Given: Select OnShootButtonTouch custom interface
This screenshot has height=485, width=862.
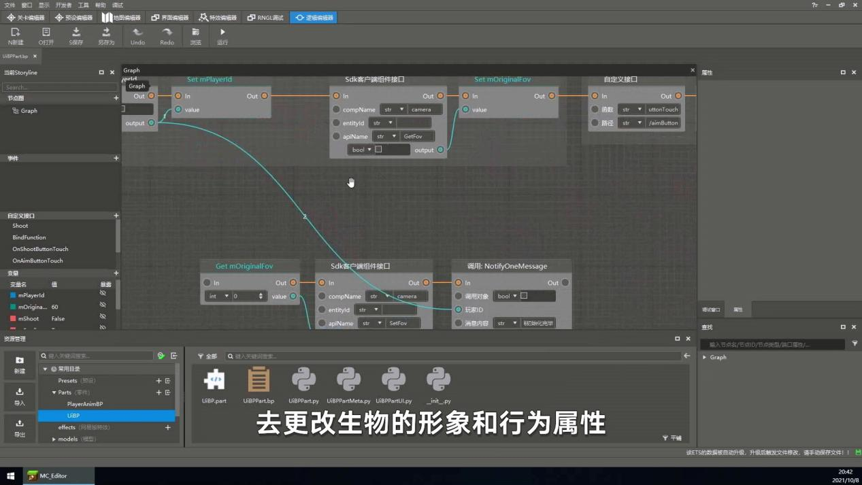Looking at the screenshot, I should (40, 249).
